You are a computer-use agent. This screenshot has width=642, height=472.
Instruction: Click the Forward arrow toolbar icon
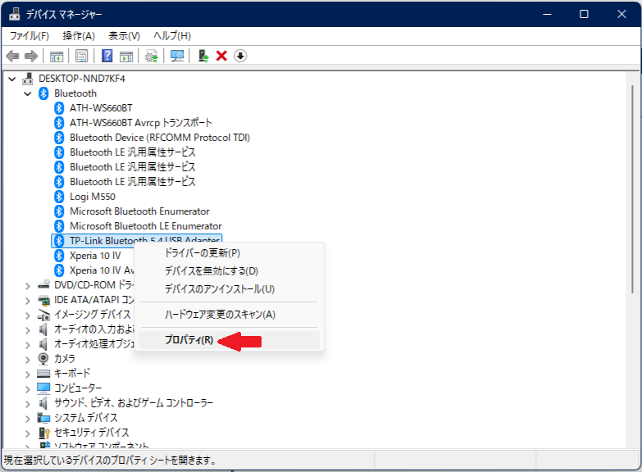pyautogui.click(x=31, y=56)
